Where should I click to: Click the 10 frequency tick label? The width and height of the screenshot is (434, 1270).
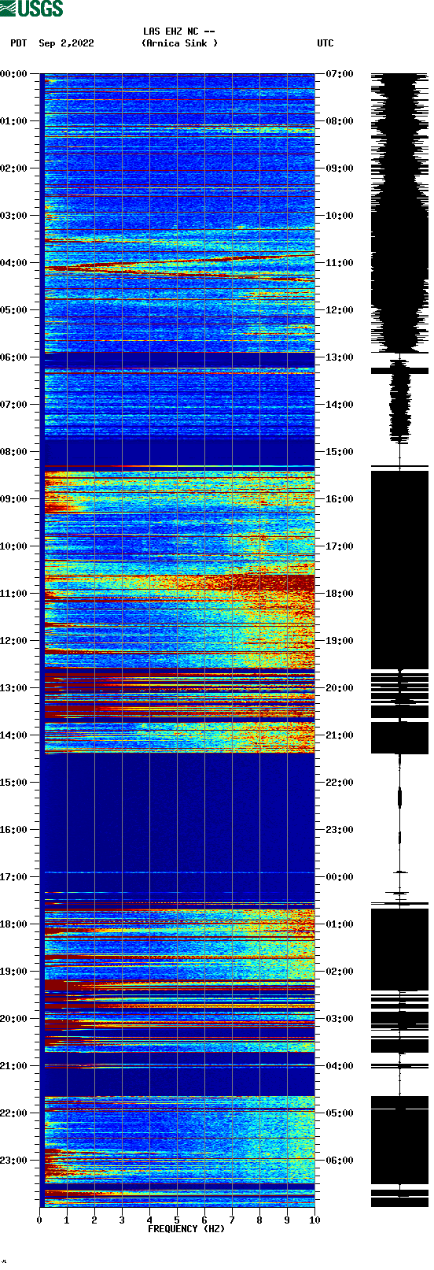point(314,1220)
